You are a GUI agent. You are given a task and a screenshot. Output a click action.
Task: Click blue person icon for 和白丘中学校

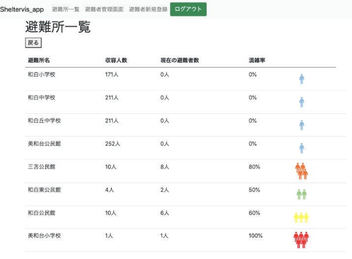coord(302,125)
